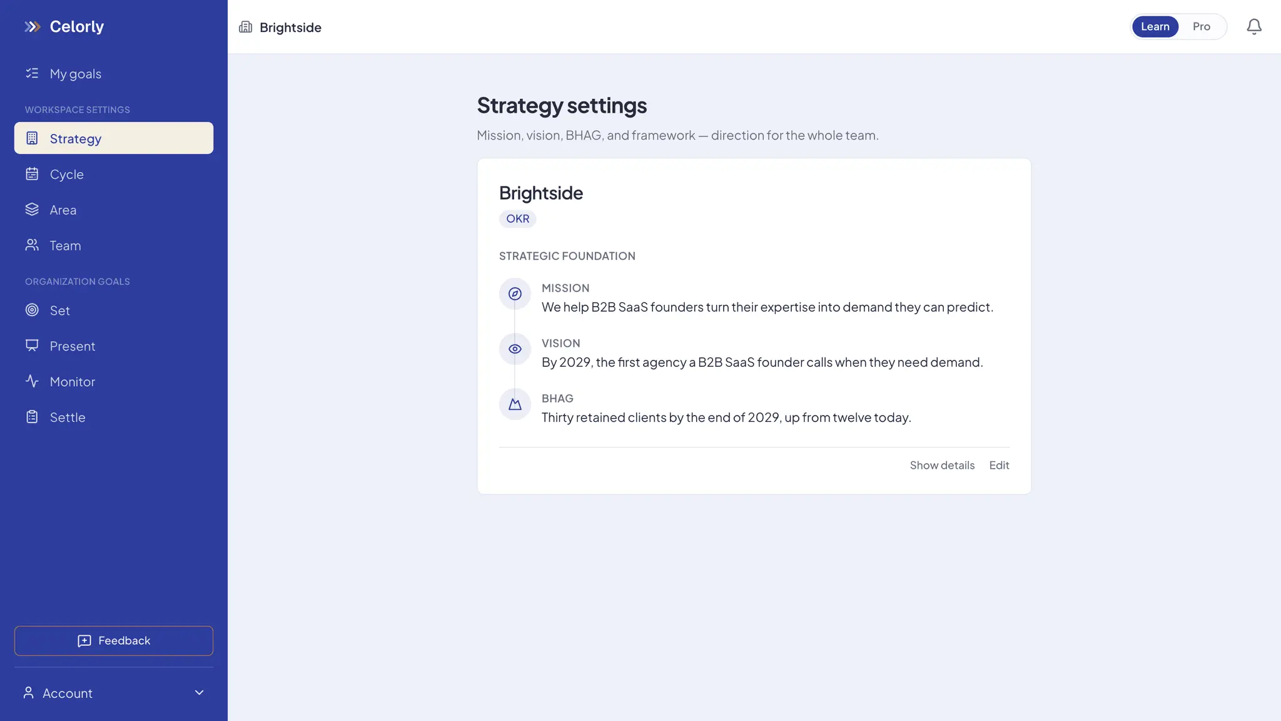
Task: Open the My goals menu item
Action: 114,73
